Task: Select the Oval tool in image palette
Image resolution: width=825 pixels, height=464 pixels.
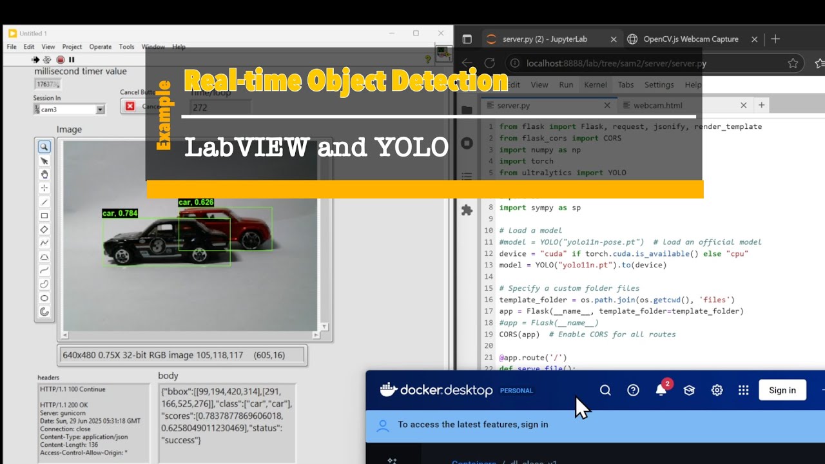Action: (44, 298)
